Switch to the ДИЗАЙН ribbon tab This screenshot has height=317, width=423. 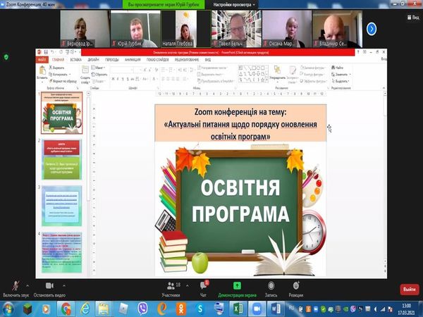point(92,60)
